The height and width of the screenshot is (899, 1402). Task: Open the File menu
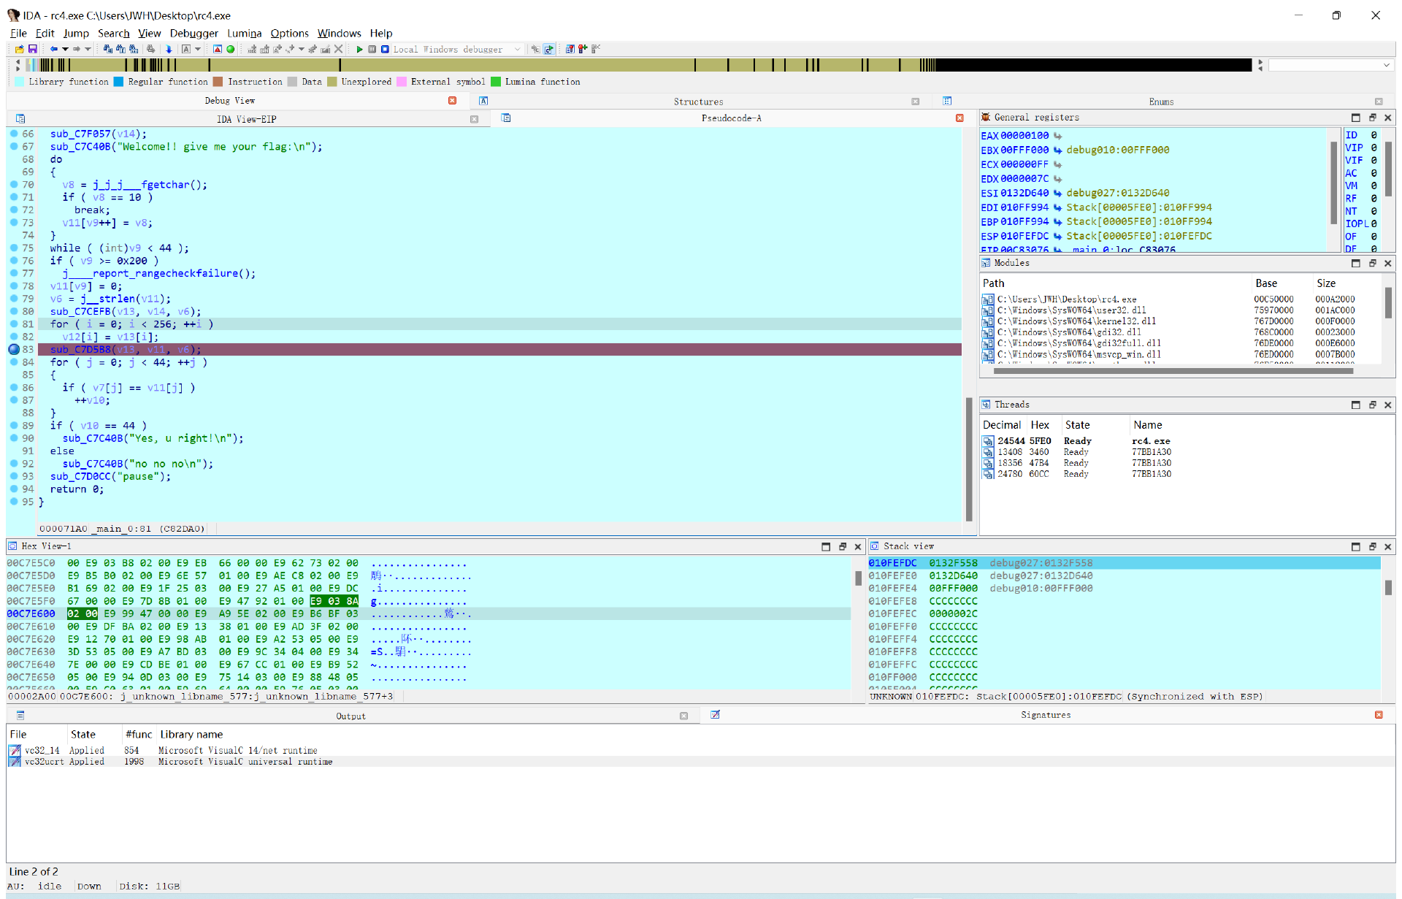(x=18, y=33)
